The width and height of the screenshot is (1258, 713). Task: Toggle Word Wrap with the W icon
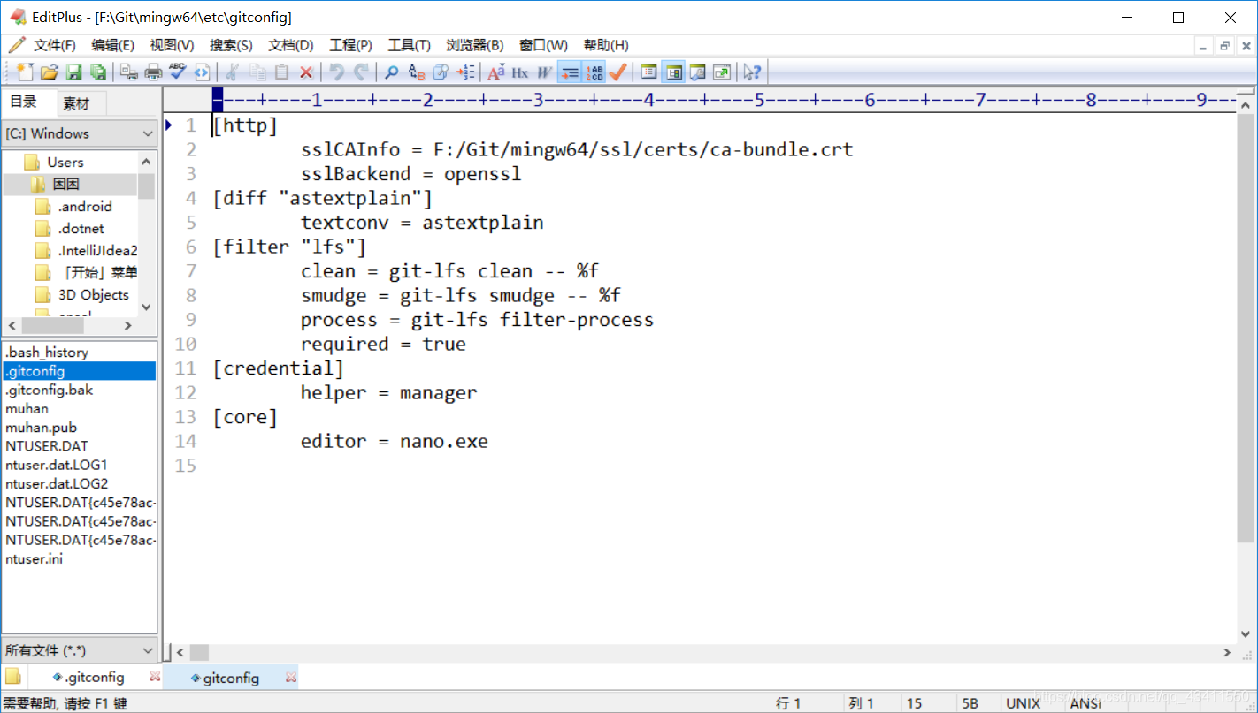544,72
